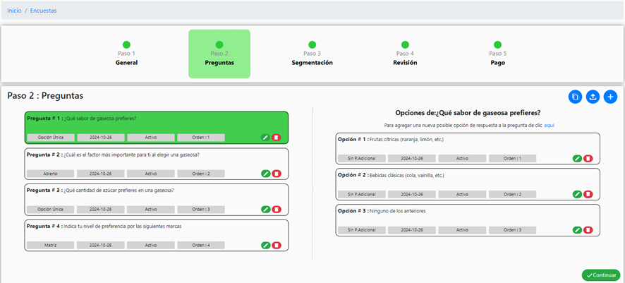Screen dimensions: 625x283
Task: Jump to Paso 5 Pago step
Action: click(497, 54)
